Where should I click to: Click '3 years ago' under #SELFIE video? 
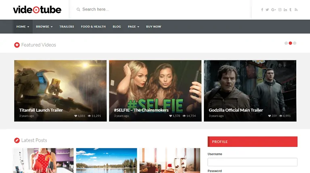click(x=121, y=116)
